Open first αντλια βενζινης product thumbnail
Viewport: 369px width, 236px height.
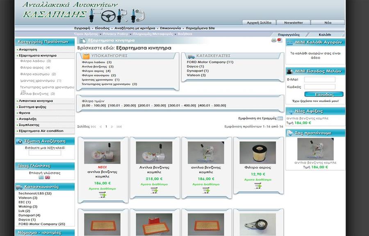point(102,153)
